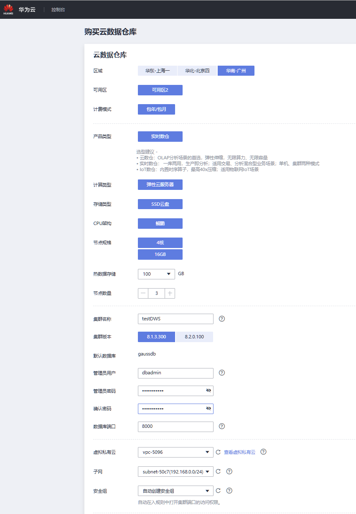Switch region to 华东-上海一
Screen dimensions: 356x514
tap(158, 71)
